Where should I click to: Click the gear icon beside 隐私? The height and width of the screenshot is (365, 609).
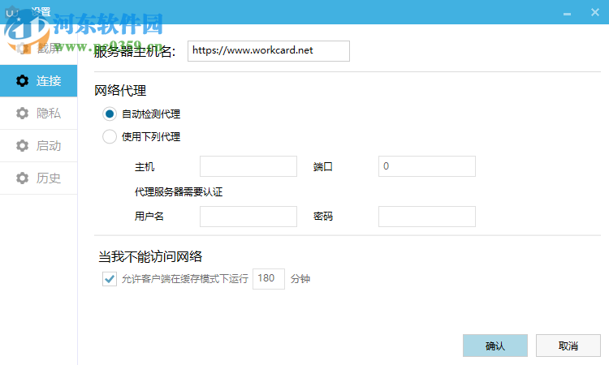click(22, 114)
